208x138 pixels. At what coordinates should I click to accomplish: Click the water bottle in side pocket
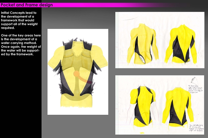(142, 59)
